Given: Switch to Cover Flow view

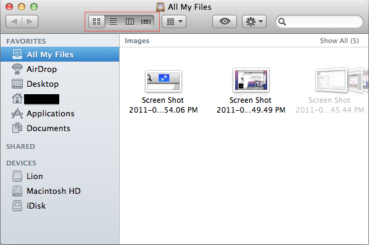Looking at the screenshot, I should click(146, 22).
